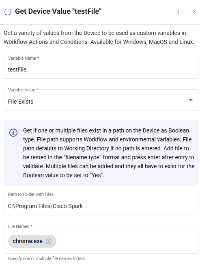The image size is (200, 269).
Task: Click into the Path to Folder with Files field
Action: pyautogui.click(x=101, y=204)
